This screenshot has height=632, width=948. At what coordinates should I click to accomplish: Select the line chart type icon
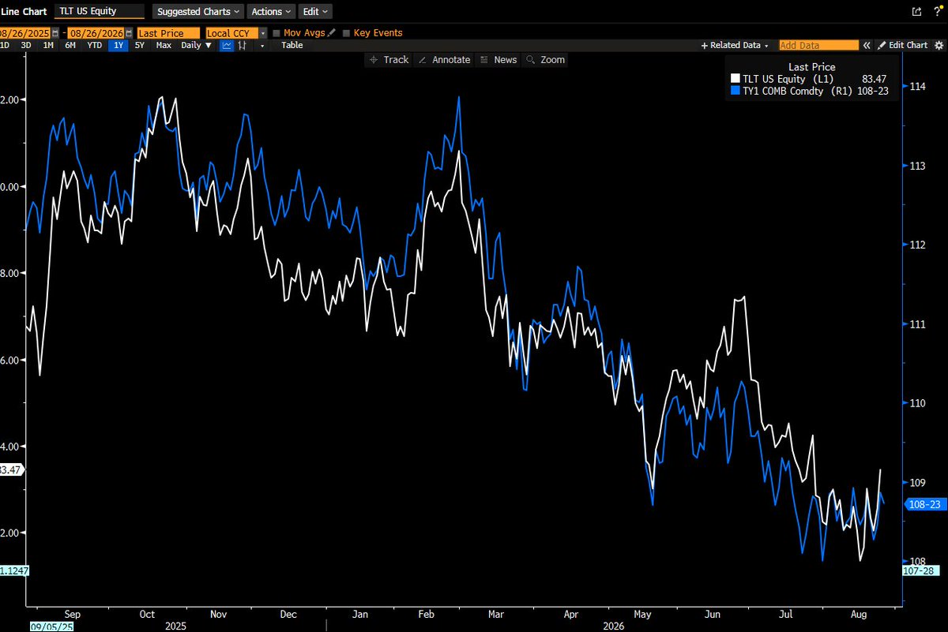coord(228,45)
